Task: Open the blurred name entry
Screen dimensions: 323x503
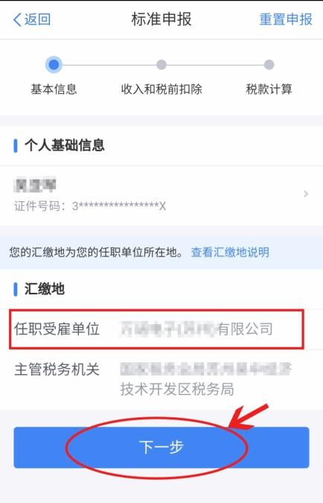Action: pos(34,184)
